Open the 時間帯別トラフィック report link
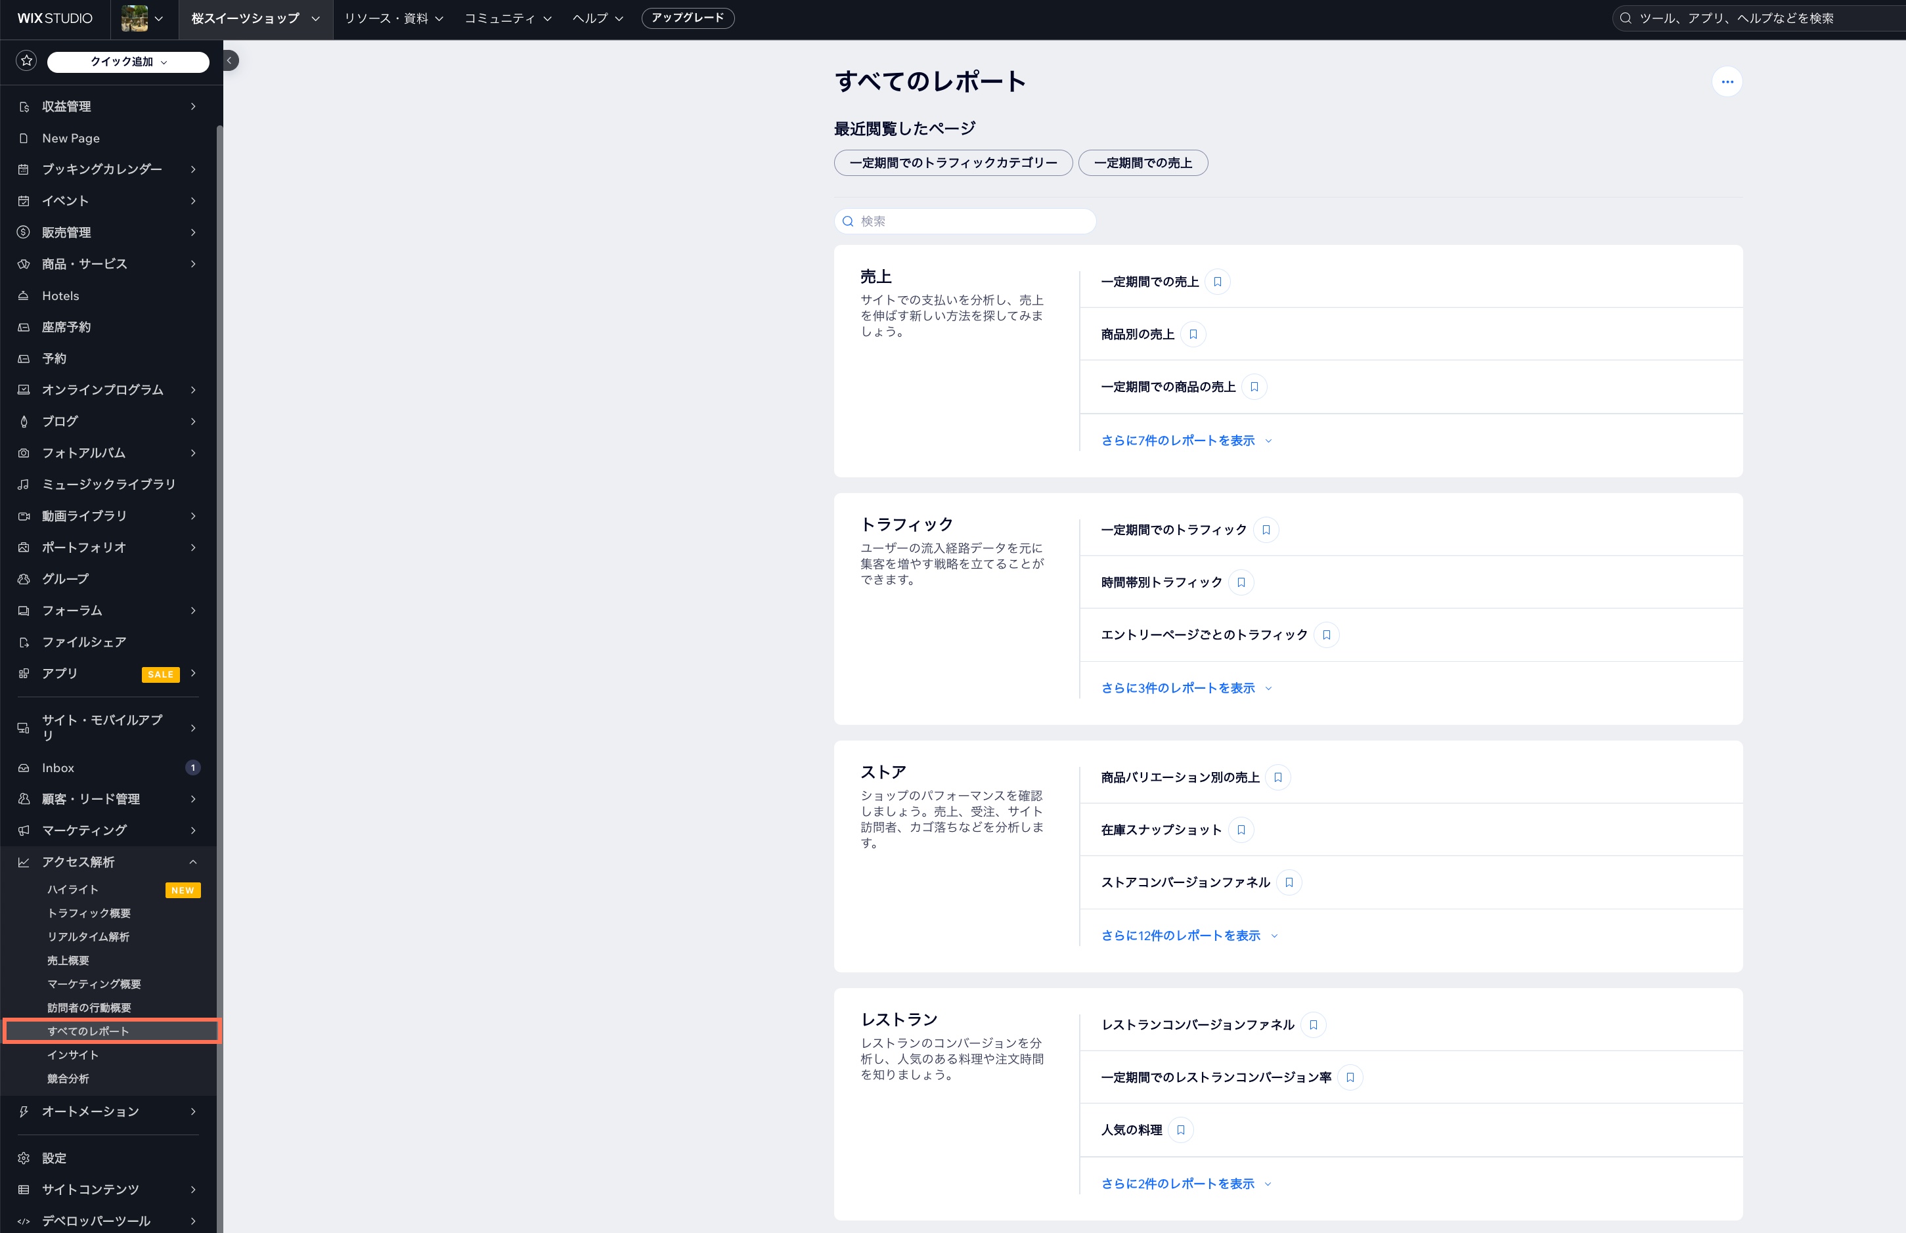Image resolution: width=1906 pixels, height=1233 pixels. [1161, 582]
